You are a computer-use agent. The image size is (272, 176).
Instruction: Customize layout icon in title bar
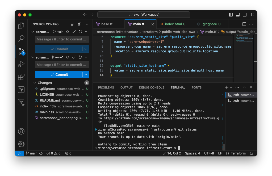click(252, 15)
